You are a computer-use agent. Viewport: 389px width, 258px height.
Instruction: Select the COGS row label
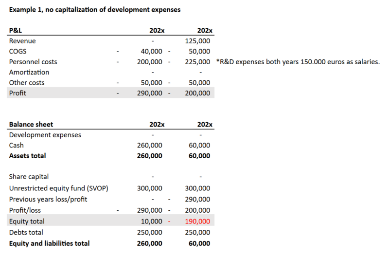18,52
